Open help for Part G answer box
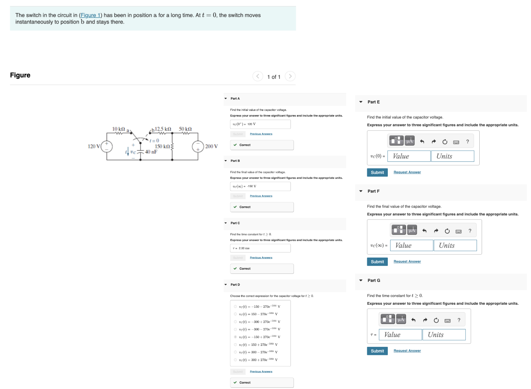Image resolution: width=531 pixels, height=389 pixels. tap(459, 320)
